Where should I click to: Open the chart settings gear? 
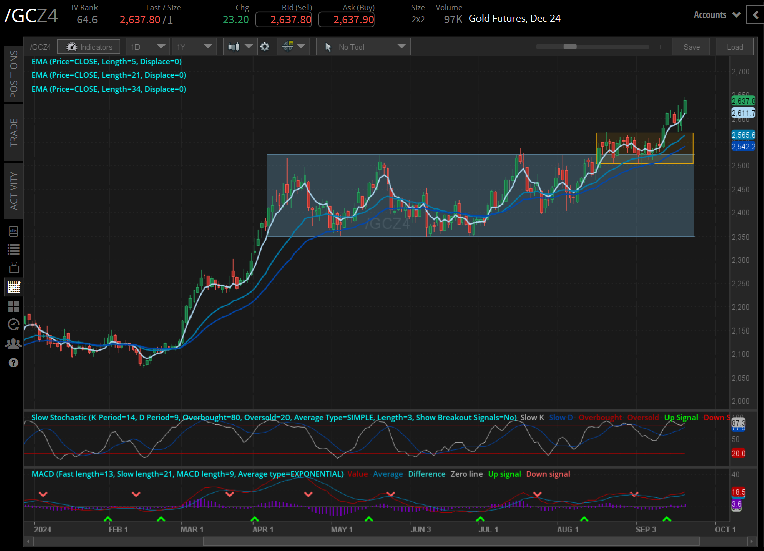[265, 47]
